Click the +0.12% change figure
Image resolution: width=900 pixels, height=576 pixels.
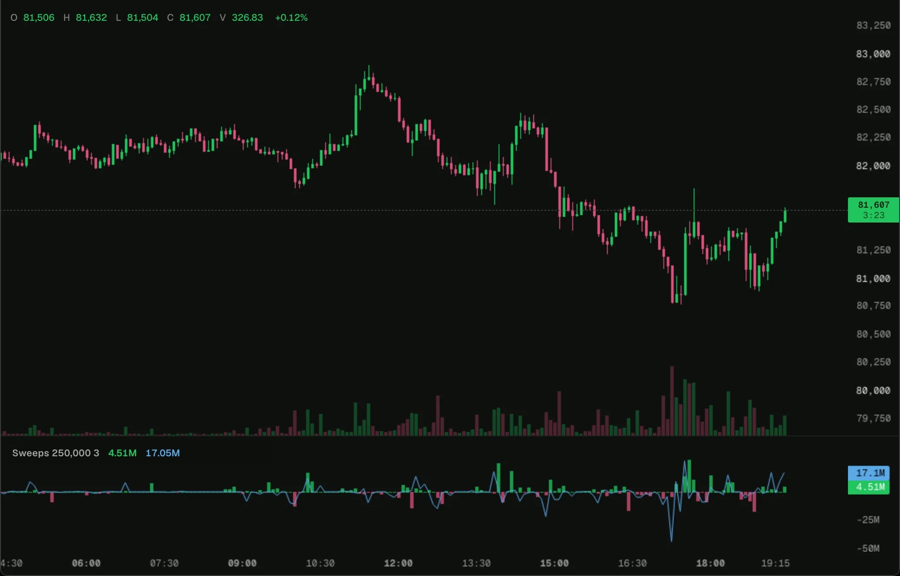(x=291, y=18)
